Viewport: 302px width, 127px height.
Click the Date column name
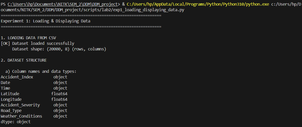pyautogui.click(x=5, y=83)
